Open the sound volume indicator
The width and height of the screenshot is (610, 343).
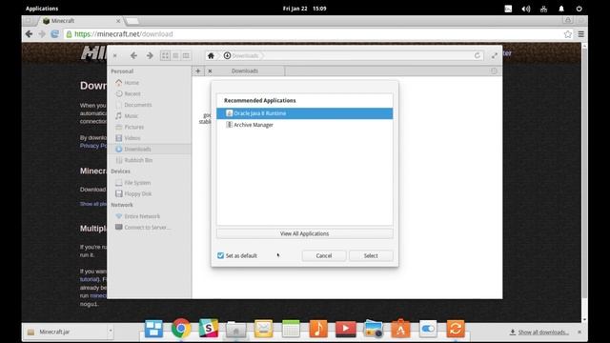tap(526, 9)
